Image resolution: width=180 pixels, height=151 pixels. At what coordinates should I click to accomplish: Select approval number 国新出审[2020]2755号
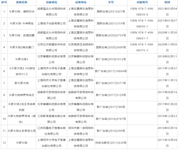pyautogui.click(x=111, y=35)
